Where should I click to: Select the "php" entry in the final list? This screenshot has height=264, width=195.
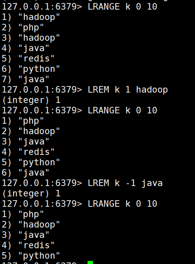coord(23,214)
